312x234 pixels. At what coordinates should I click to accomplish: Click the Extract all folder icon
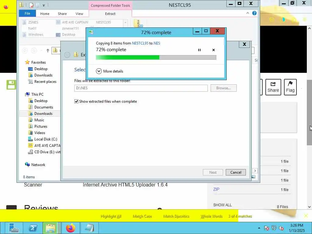[x=138, y=23]
